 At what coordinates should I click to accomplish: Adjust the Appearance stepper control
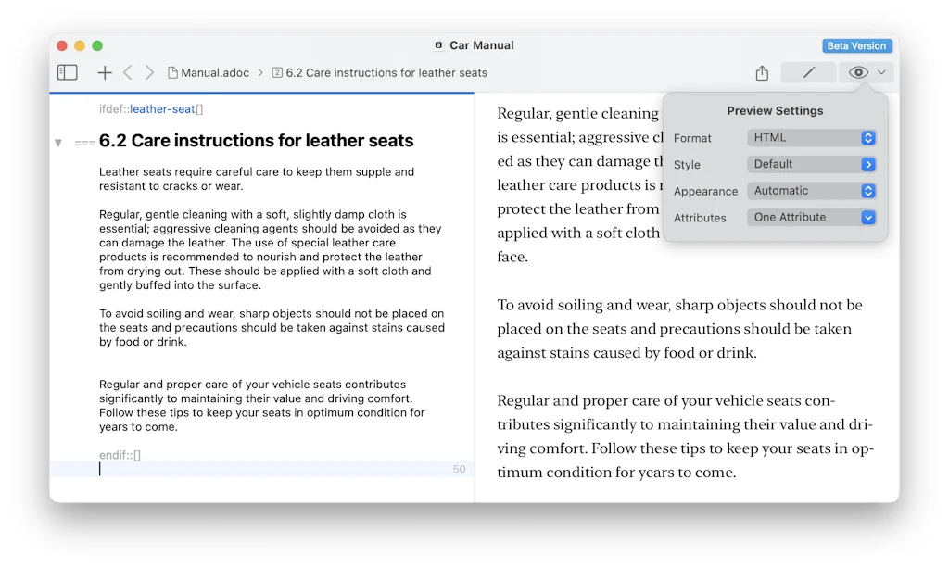click(867, 191)
